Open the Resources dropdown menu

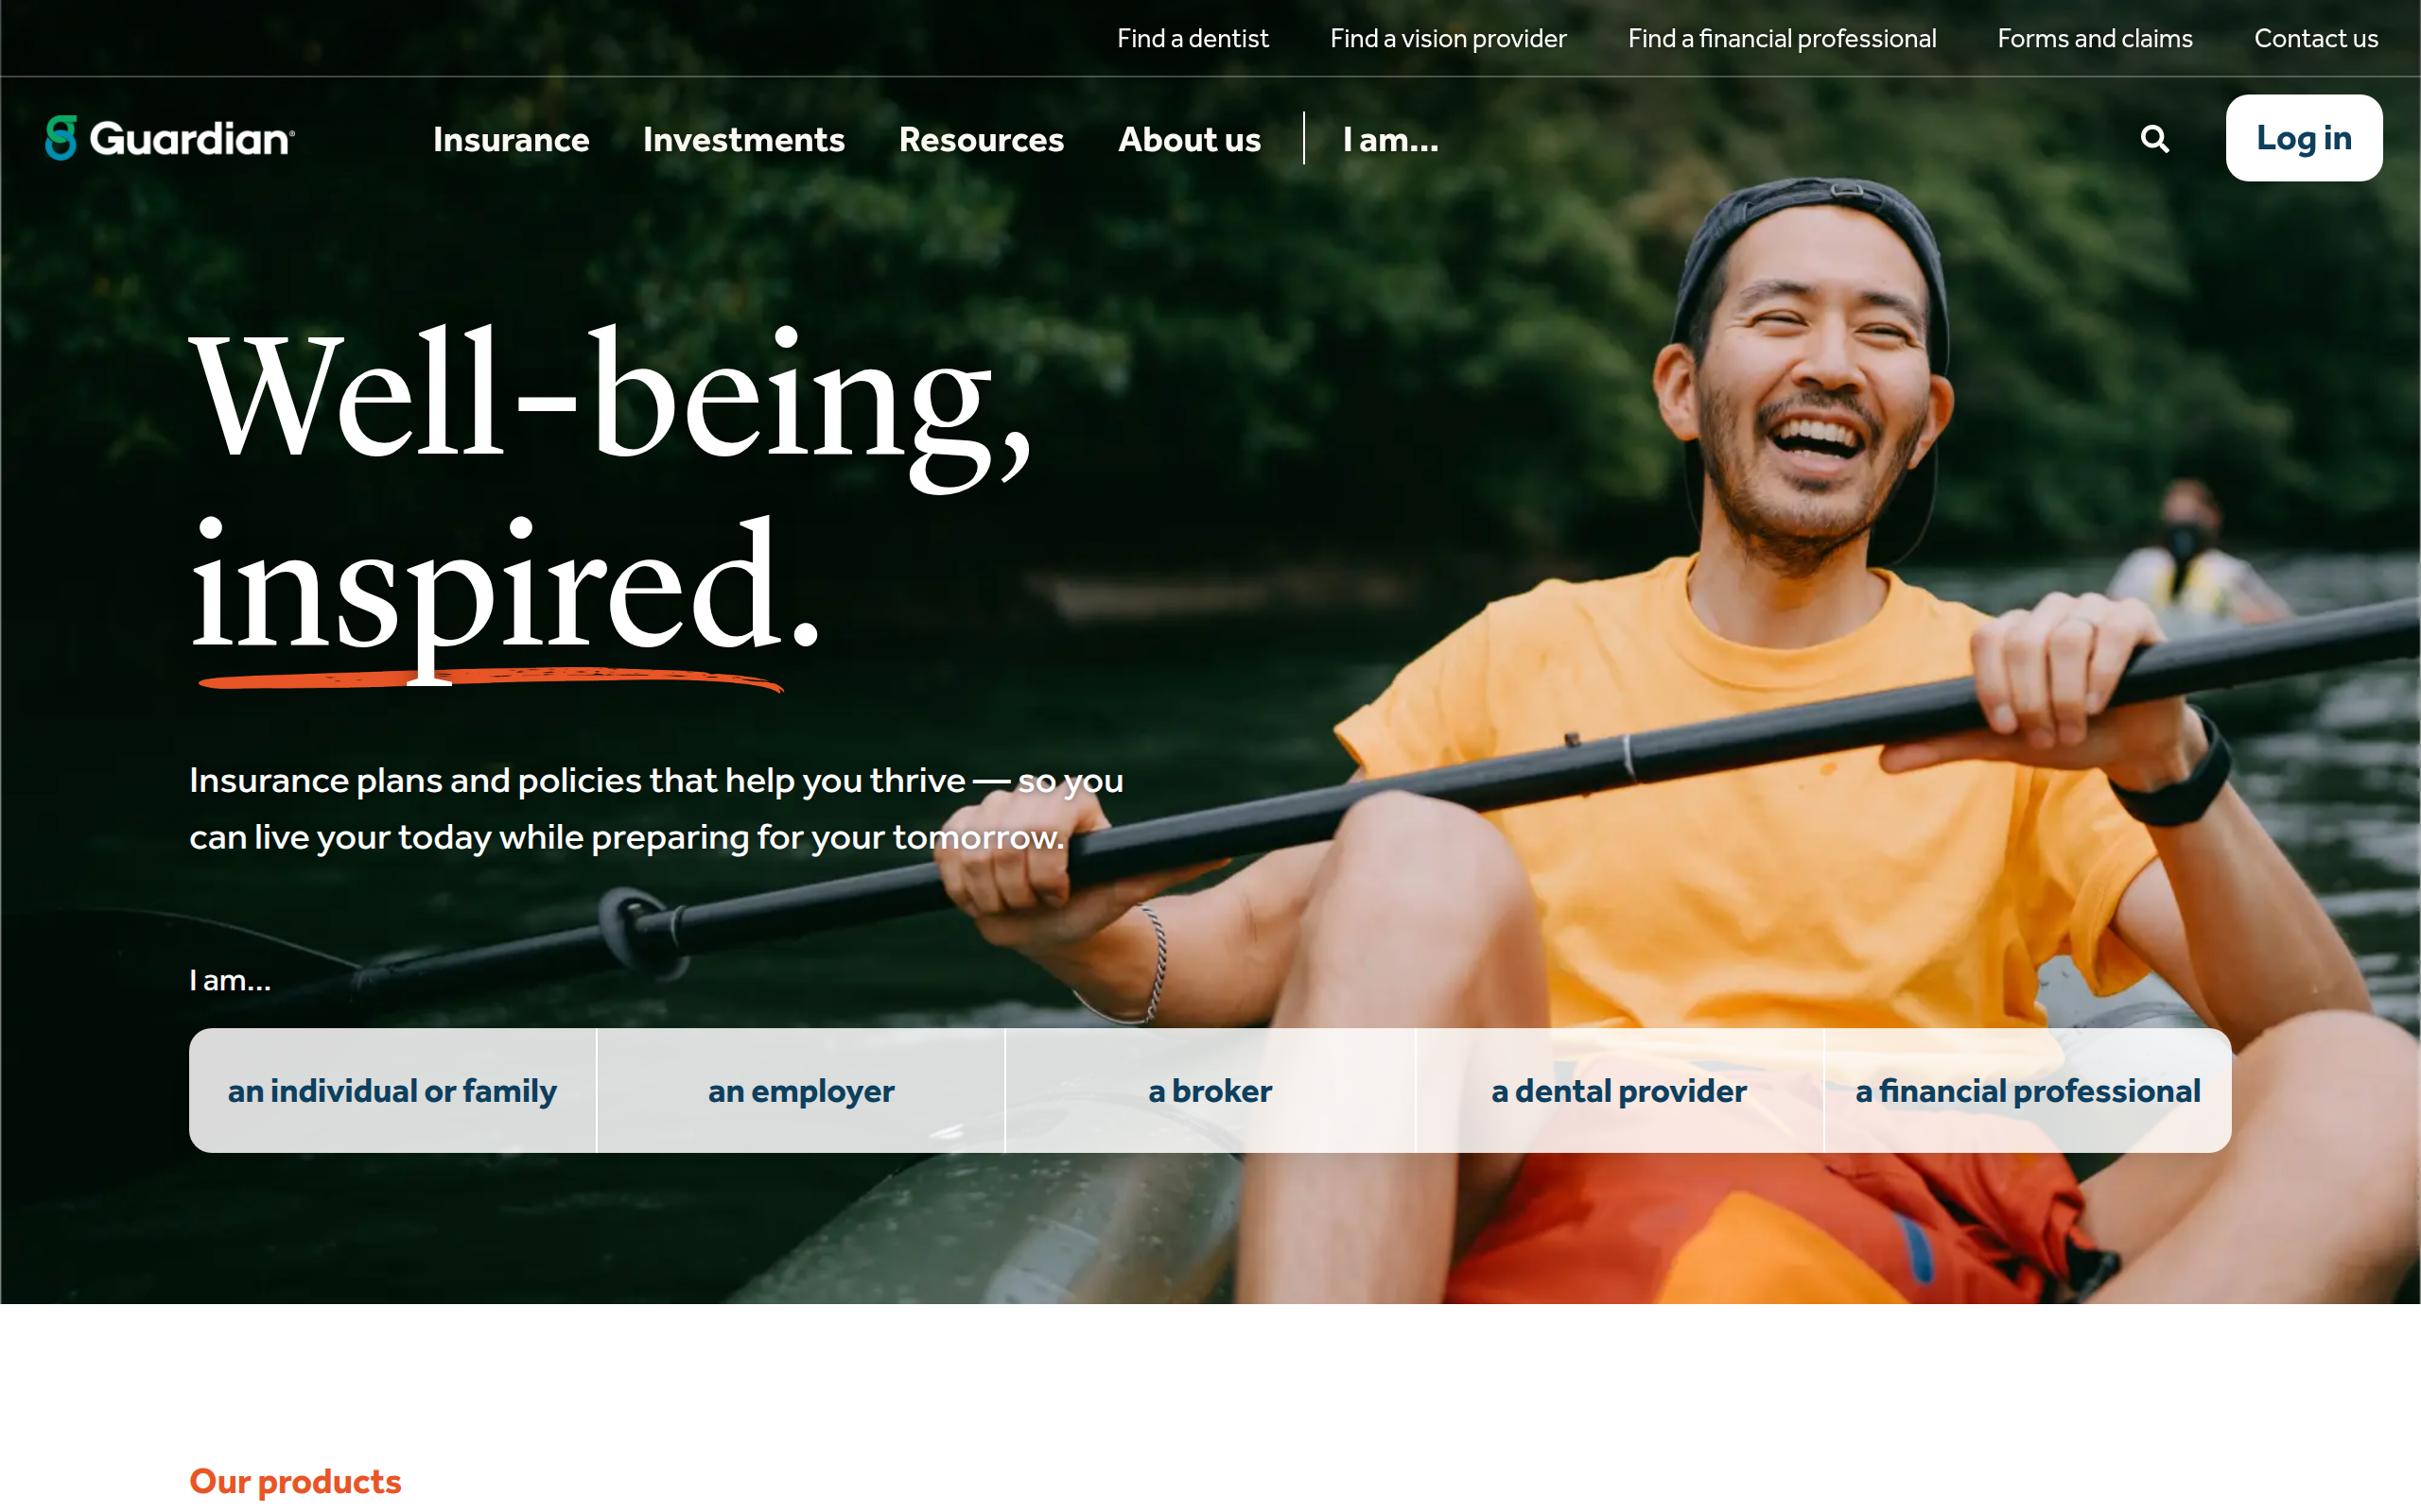[982, 139]
